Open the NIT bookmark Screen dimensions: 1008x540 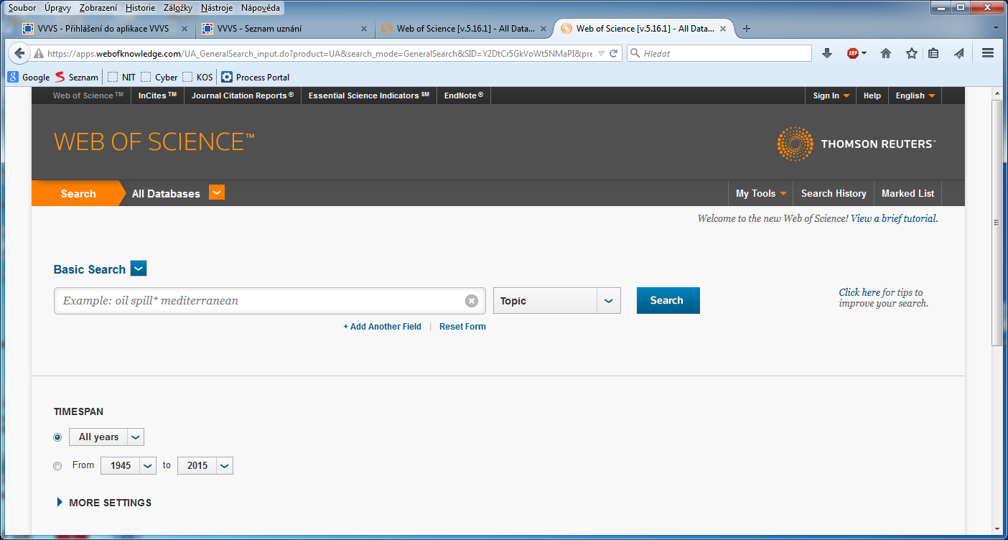pos(121,77)
